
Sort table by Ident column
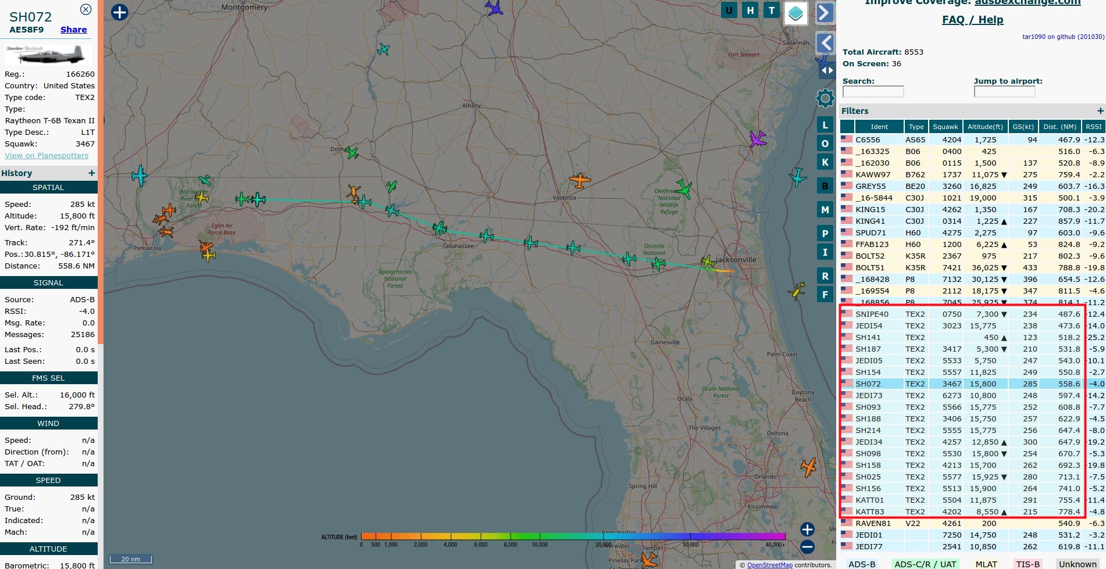point(879,127)
